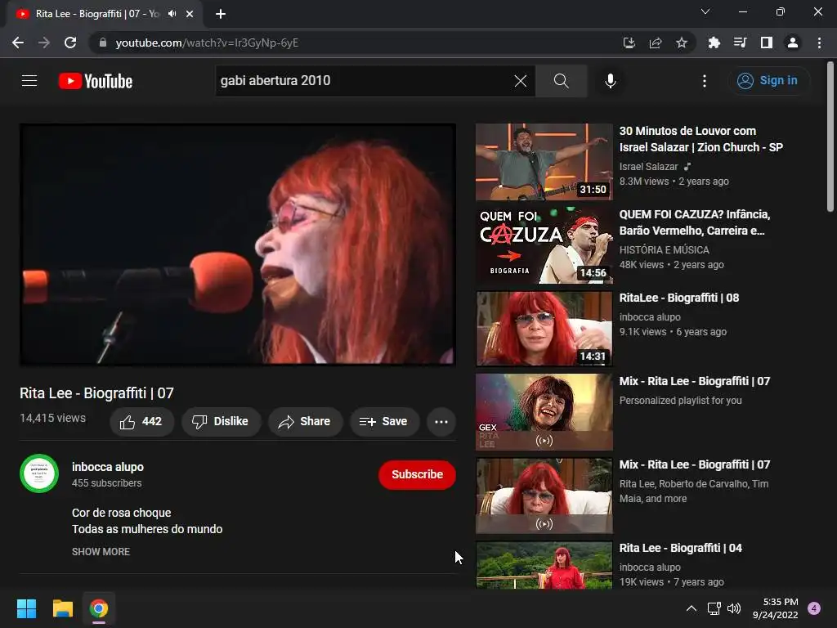Open notifications badge showing 4
Screen dimensions: 837x628
[x=814, y=608]
